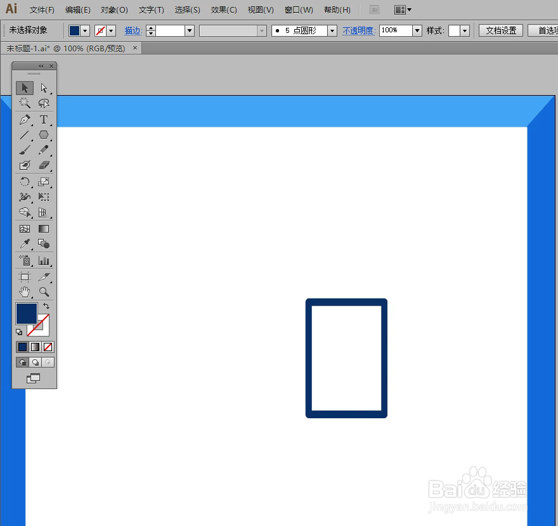Select the Blob Brush tool
This screenshot has width=558, height=526.
tap(25, 165)
